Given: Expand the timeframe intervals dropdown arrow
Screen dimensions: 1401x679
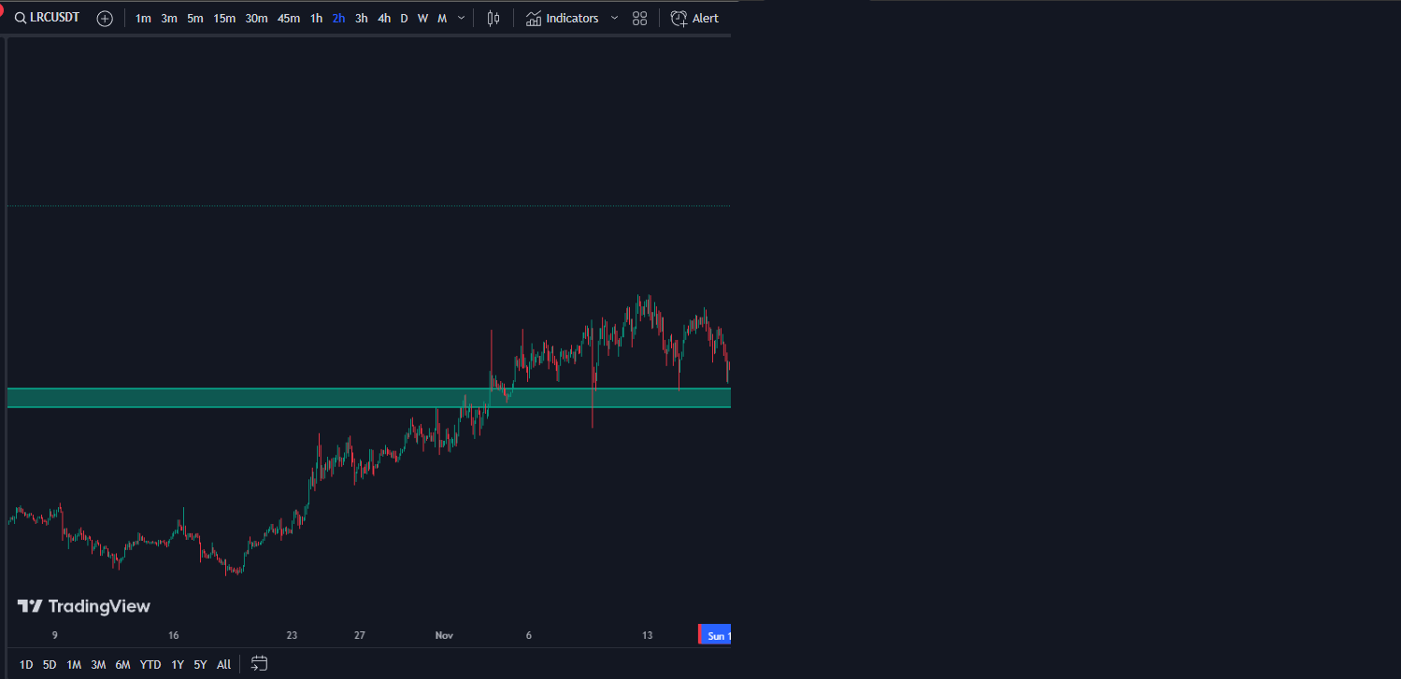Looking at the screenshot, I should (462, 19).
